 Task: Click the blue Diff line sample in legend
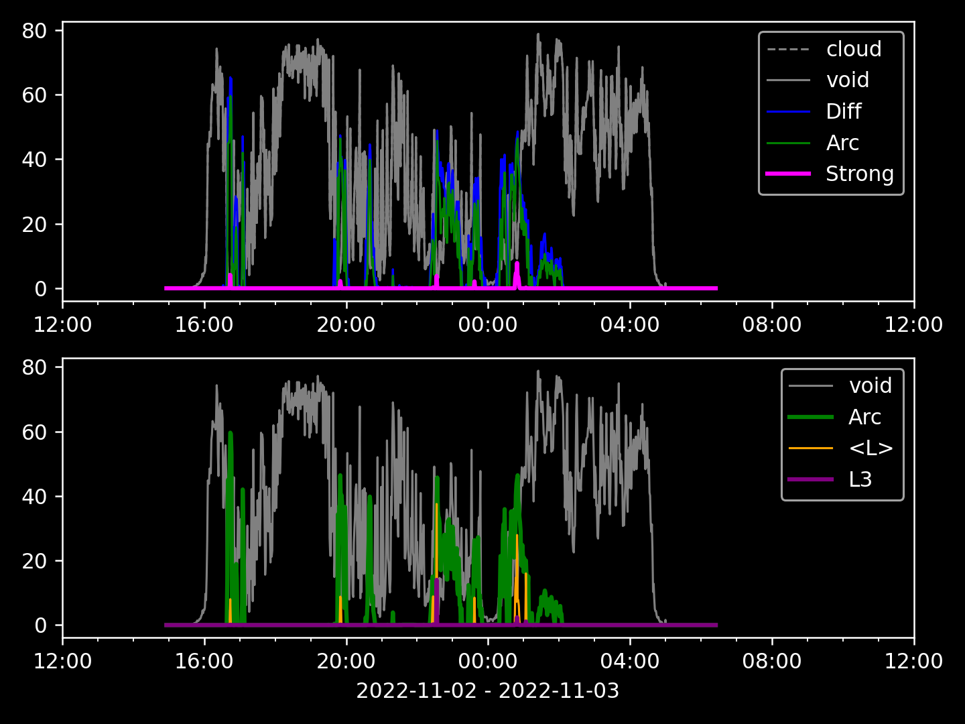click(788, 111)
